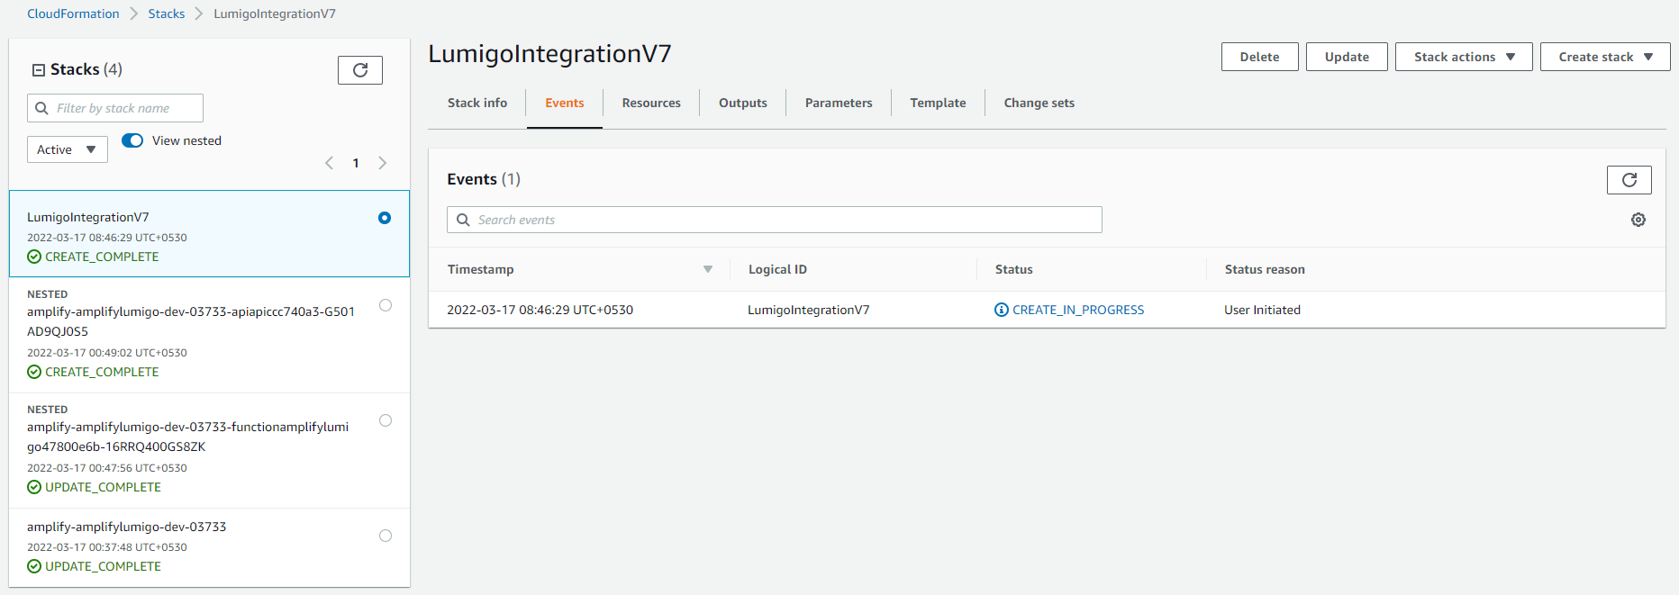Refresh the Events table
The image size is (1679, 595).
(1629, 180)
